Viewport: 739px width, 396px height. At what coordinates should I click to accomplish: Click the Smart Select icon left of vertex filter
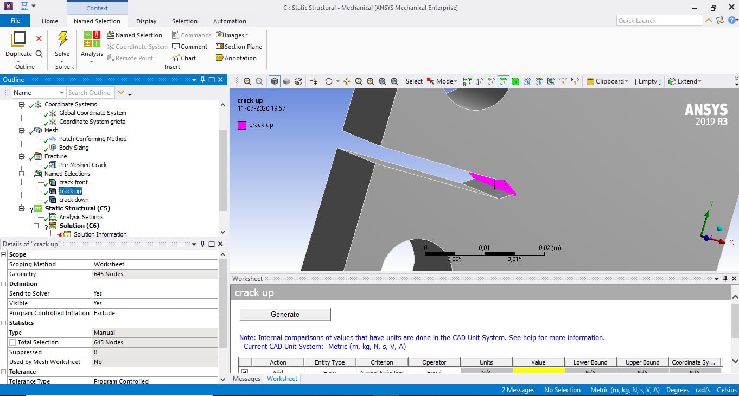click(467, 81)
